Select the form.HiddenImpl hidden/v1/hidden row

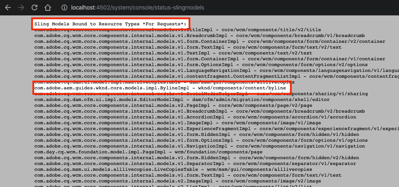click(x=197, y=135)
